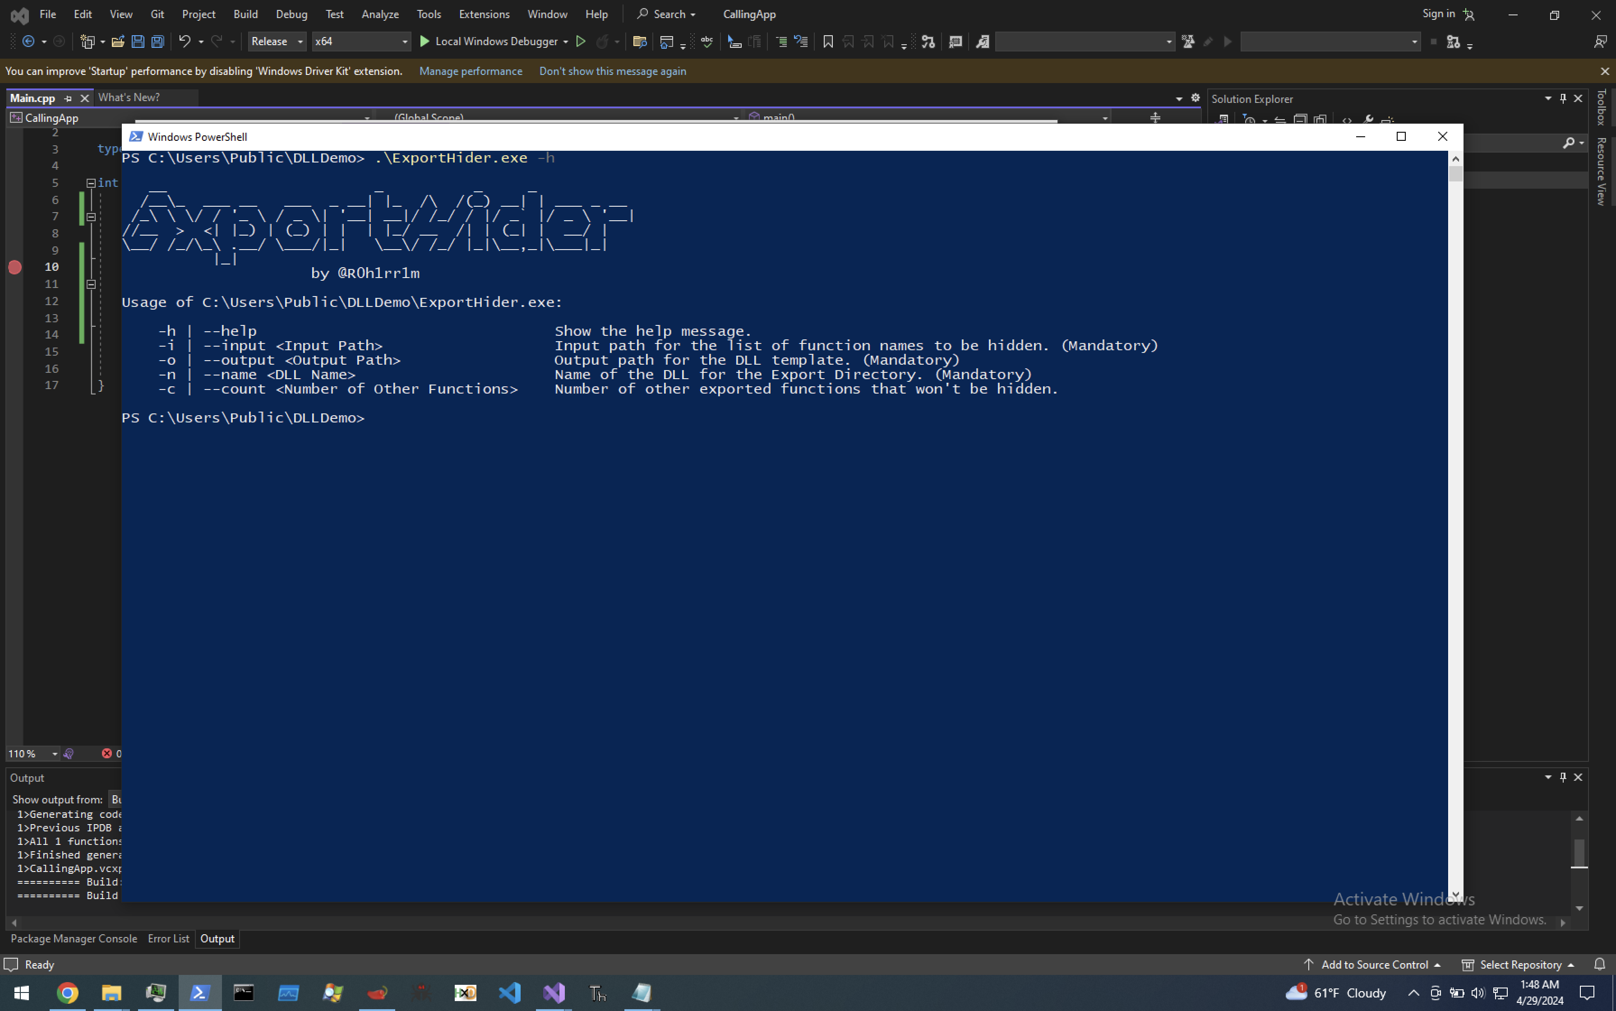Toggle the pin on the Main.cpp tab
This screenshot has height=1011, width=1616.
pyautogui.click(x=68, y=98)
